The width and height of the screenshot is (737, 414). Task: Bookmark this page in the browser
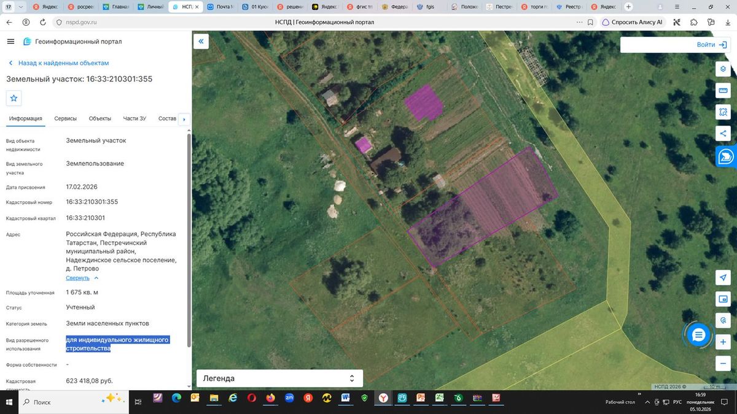click(590, 22)
